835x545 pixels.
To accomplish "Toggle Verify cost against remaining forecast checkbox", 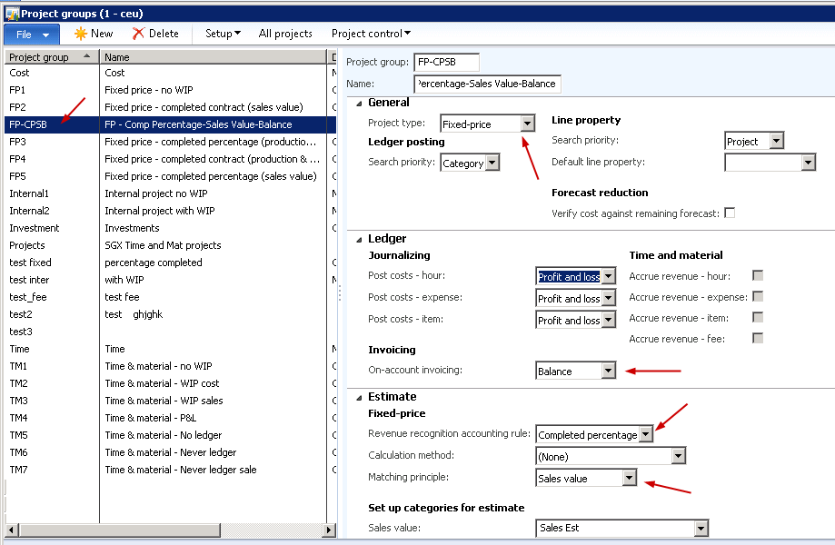I will click(729, 213).
